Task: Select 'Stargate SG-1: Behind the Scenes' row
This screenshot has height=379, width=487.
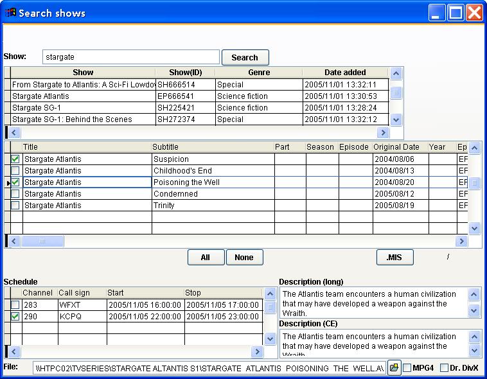Action: click(200, 119)
